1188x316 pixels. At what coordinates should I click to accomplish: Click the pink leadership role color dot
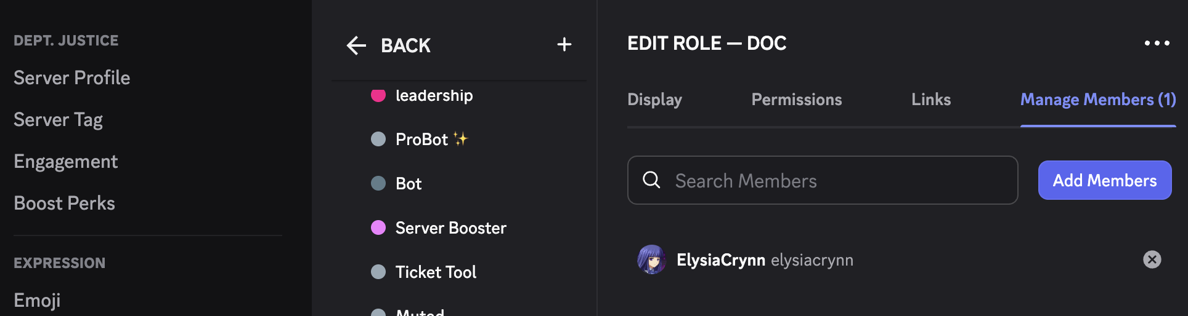[x=378, y=95]
